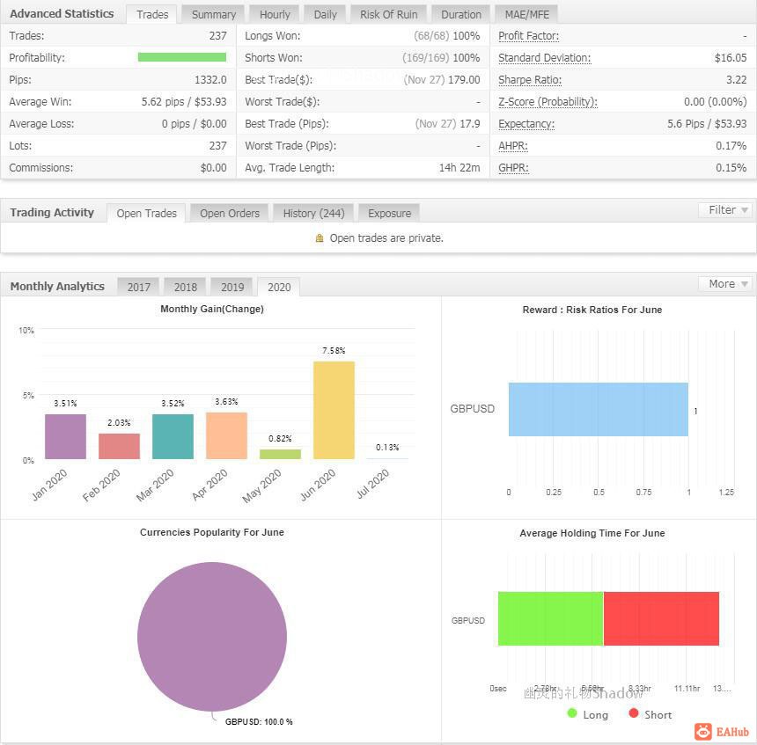Click the Standard Deviation label
This screenshot has width=757, height=745.
click(544, 58)
